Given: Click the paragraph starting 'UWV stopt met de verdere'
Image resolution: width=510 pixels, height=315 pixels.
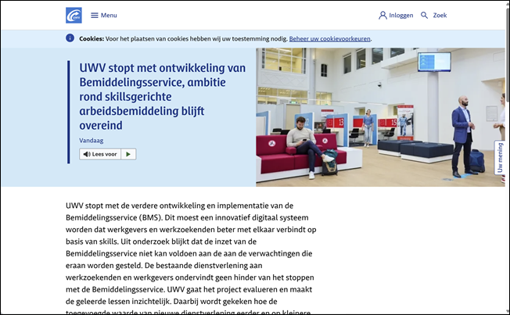Looking at the screenshot, I should click(x=191, y=257).
